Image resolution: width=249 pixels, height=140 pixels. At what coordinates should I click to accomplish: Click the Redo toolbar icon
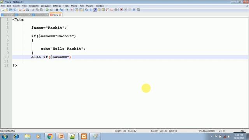(x=51, y=10)
